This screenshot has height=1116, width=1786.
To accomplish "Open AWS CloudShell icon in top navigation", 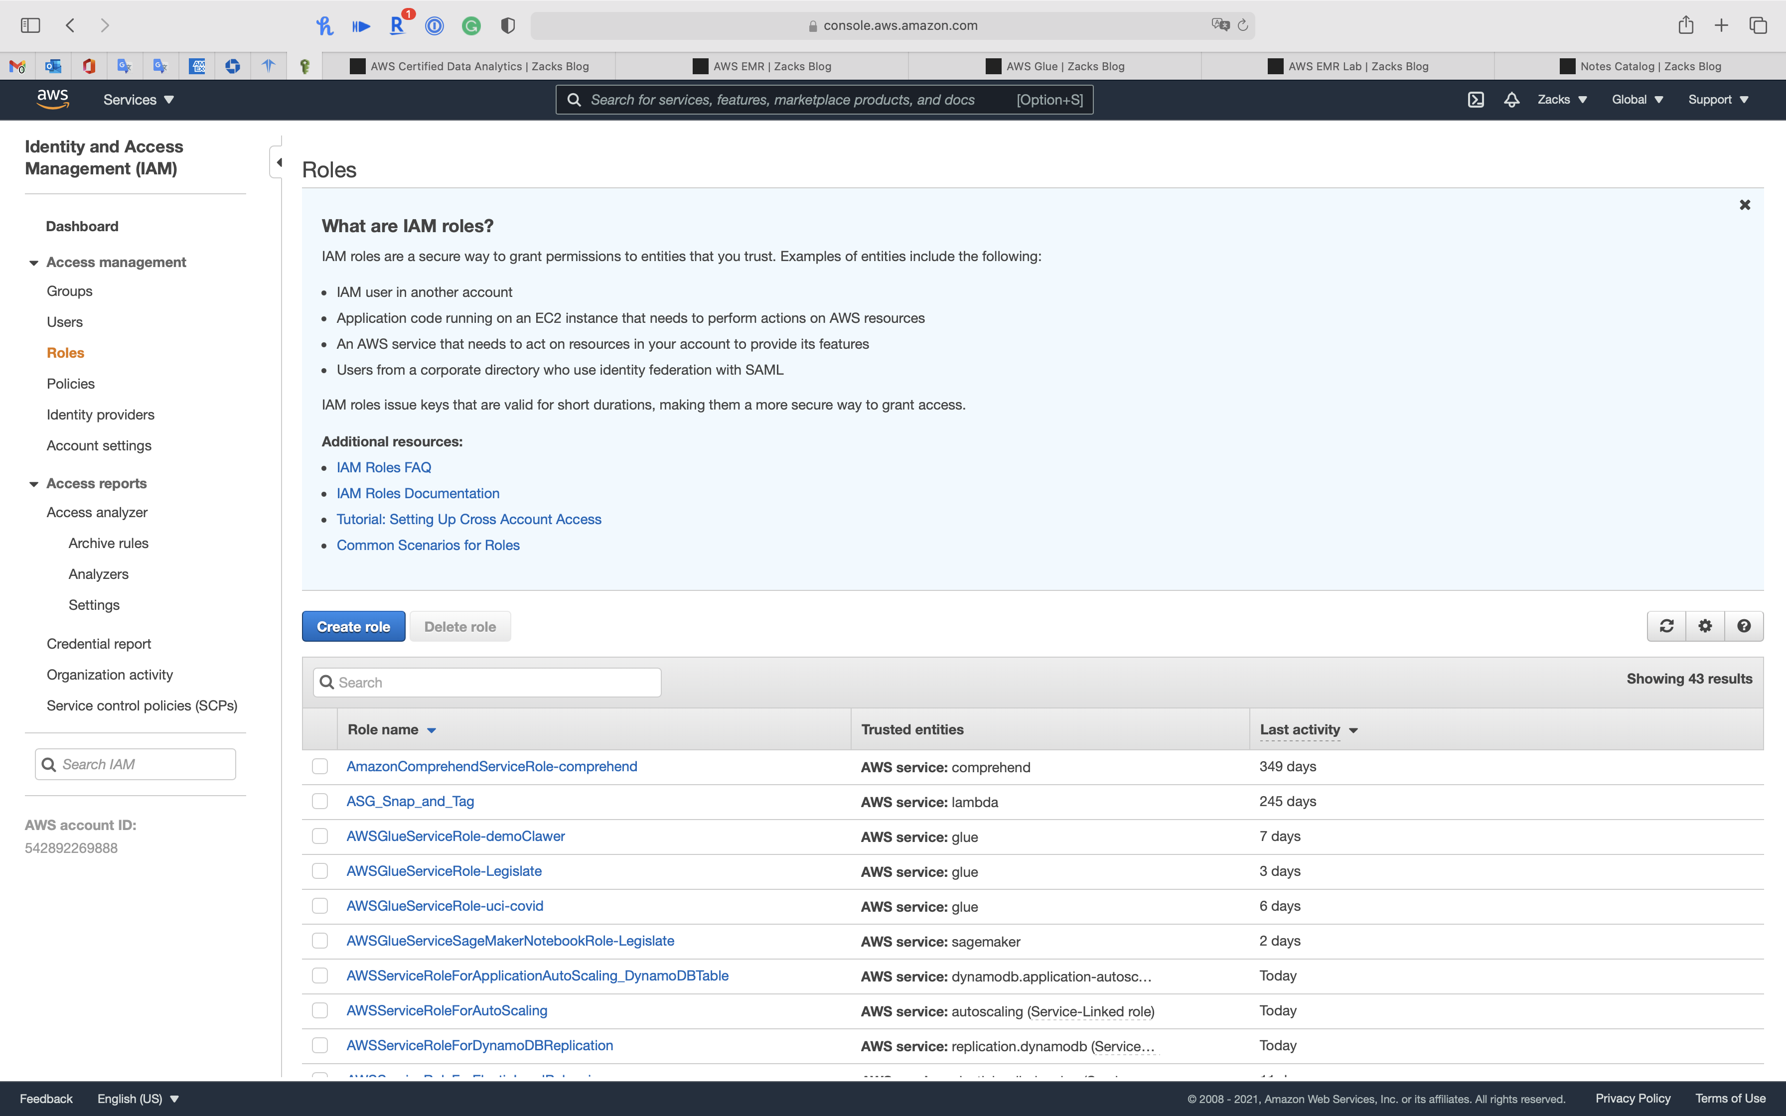I will coord(1476,100).
